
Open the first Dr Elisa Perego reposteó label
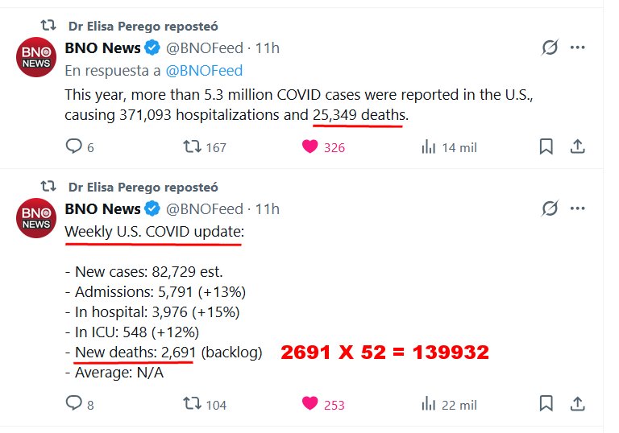coord(143,26)
